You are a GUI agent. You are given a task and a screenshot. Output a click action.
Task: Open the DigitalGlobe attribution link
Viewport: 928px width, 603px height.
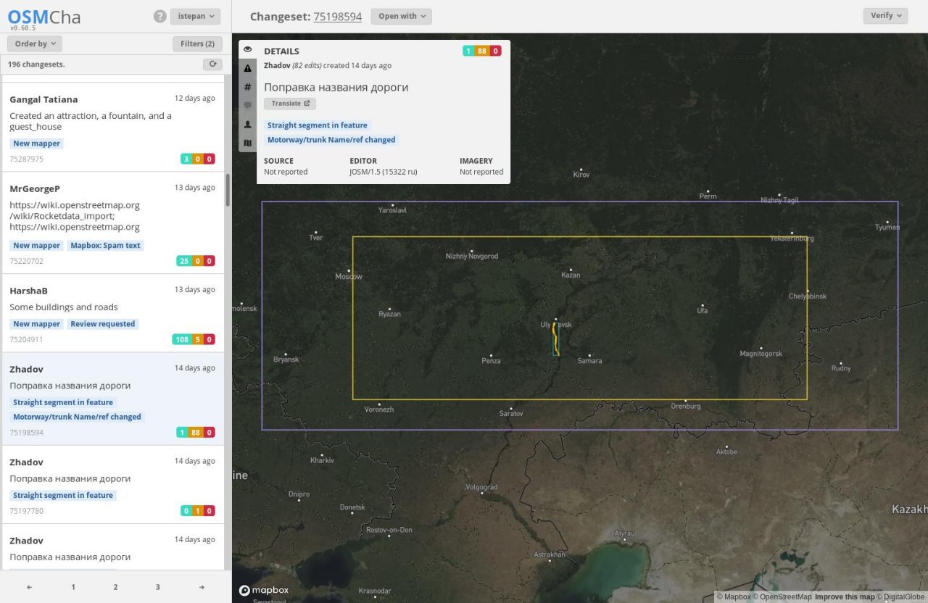pos(900,597)
